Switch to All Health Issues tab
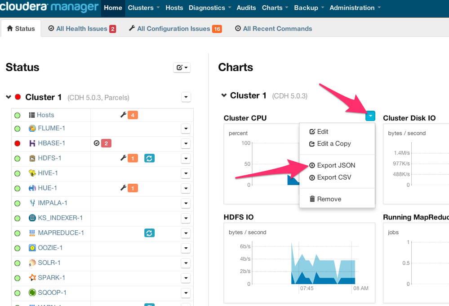449x306 pixels. (x=82, y=29)
